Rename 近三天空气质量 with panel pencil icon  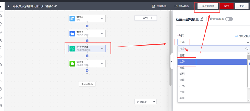coord(202,19)
